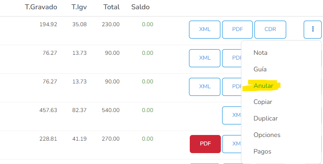Download XML for the 230.00 row
Screen dimensions: 323x164
[x=205, y=29]
